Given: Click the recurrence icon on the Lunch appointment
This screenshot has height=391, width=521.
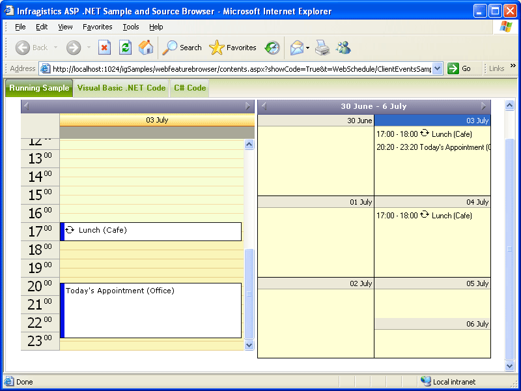Looking at the screenshot, I should tap(69, 230).
